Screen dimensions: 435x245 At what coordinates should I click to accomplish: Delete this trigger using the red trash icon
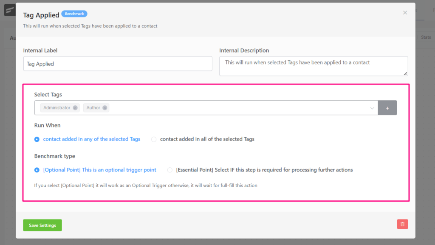[x=402, y=224]
